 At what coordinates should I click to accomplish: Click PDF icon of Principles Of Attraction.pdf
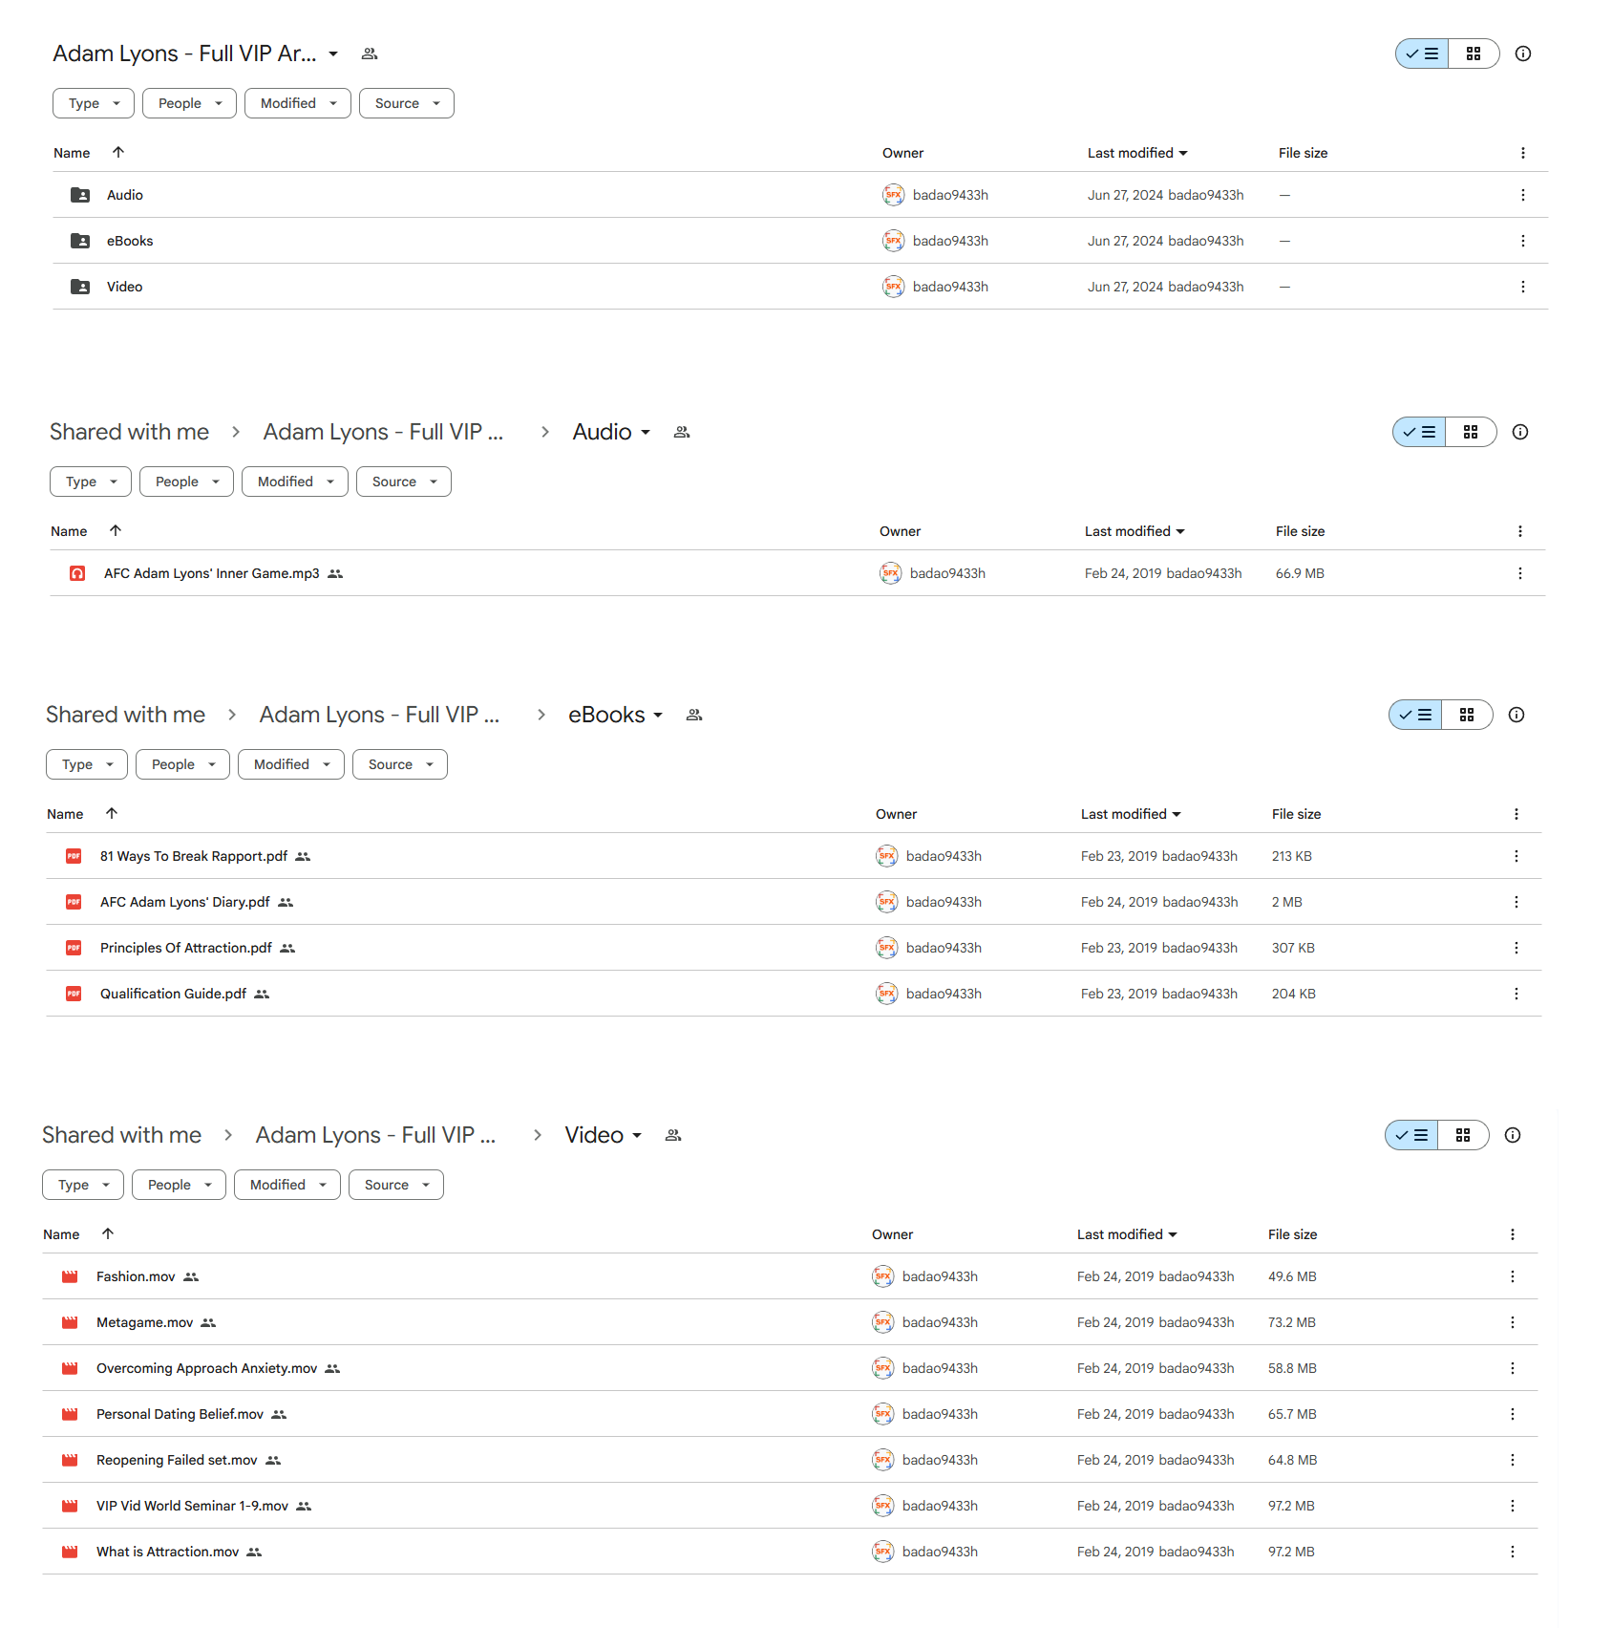[x=74, y=948]
